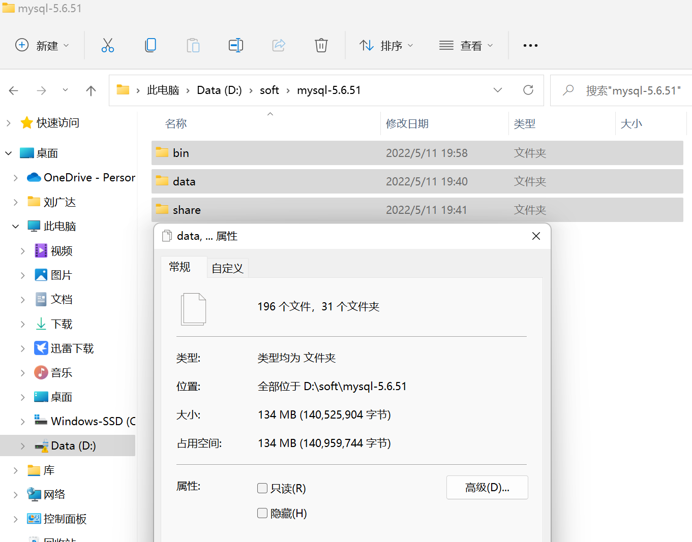Open 视频 in navigation pane
Image resolution: width=692 pixels, height=542 pixels.
point(53,250)
